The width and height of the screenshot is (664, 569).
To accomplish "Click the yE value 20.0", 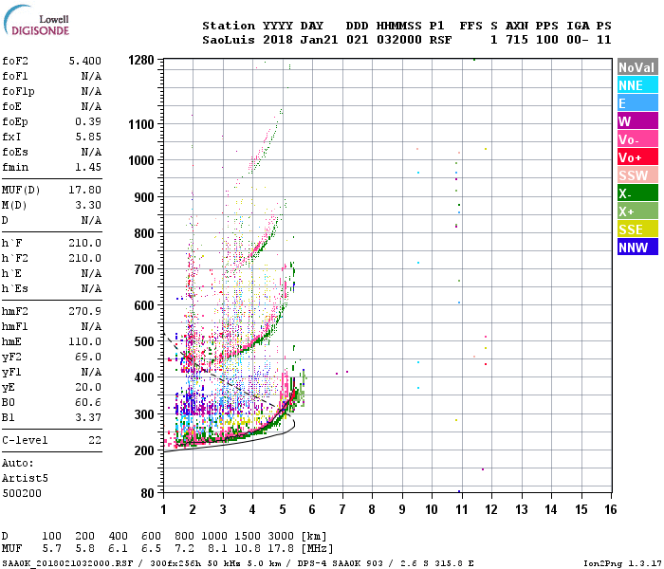I will click(88, 387).
